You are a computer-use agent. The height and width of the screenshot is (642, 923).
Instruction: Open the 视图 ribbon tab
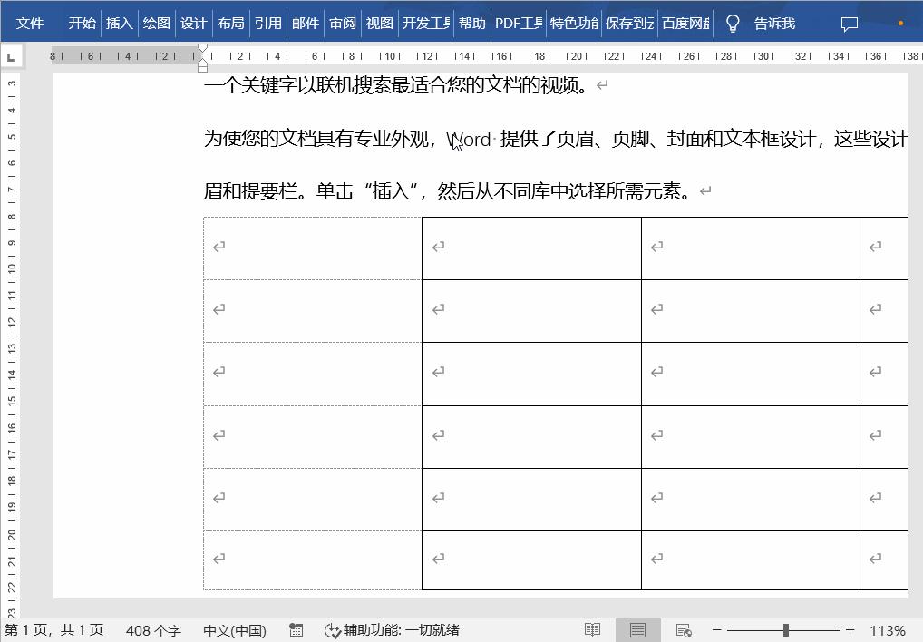380,23
